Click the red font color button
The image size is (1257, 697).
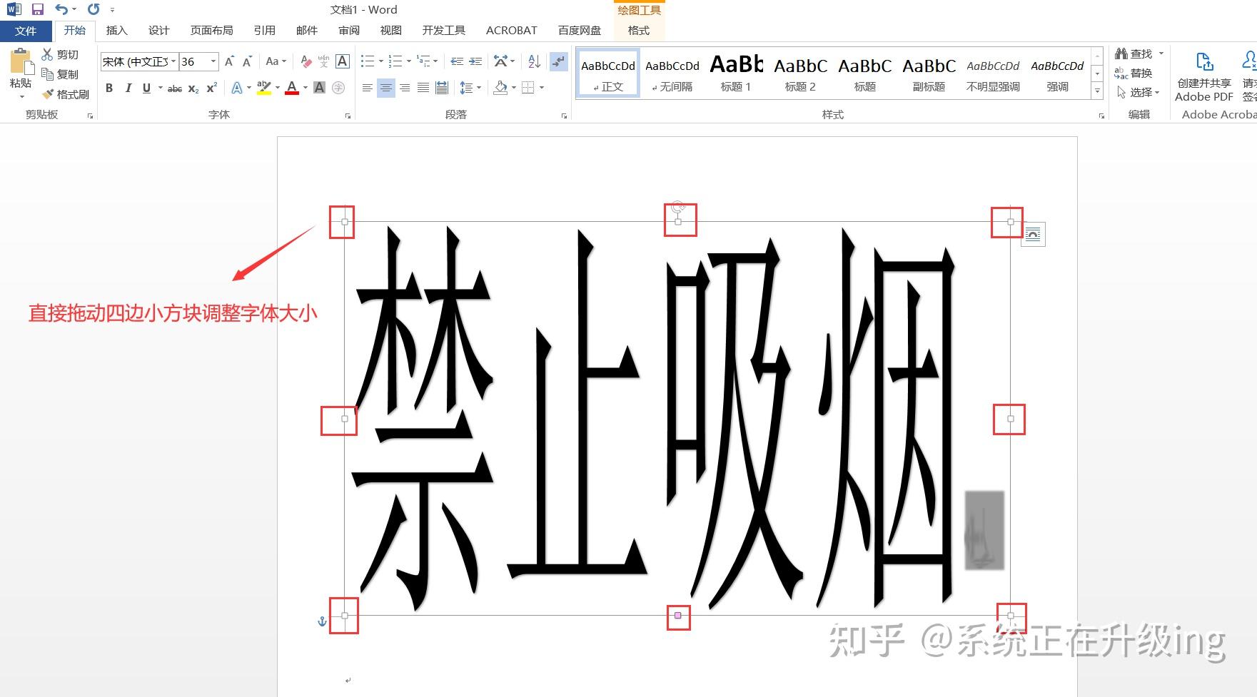coord(292,88)
